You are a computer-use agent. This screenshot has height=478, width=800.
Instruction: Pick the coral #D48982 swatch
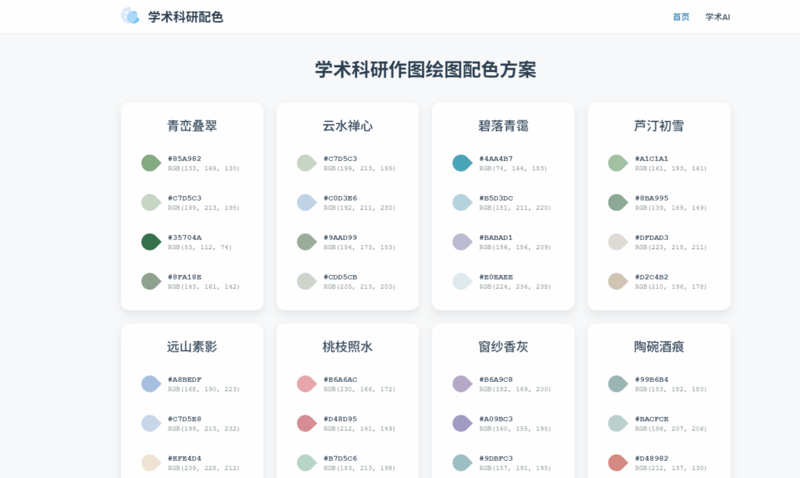click(618, 462)
